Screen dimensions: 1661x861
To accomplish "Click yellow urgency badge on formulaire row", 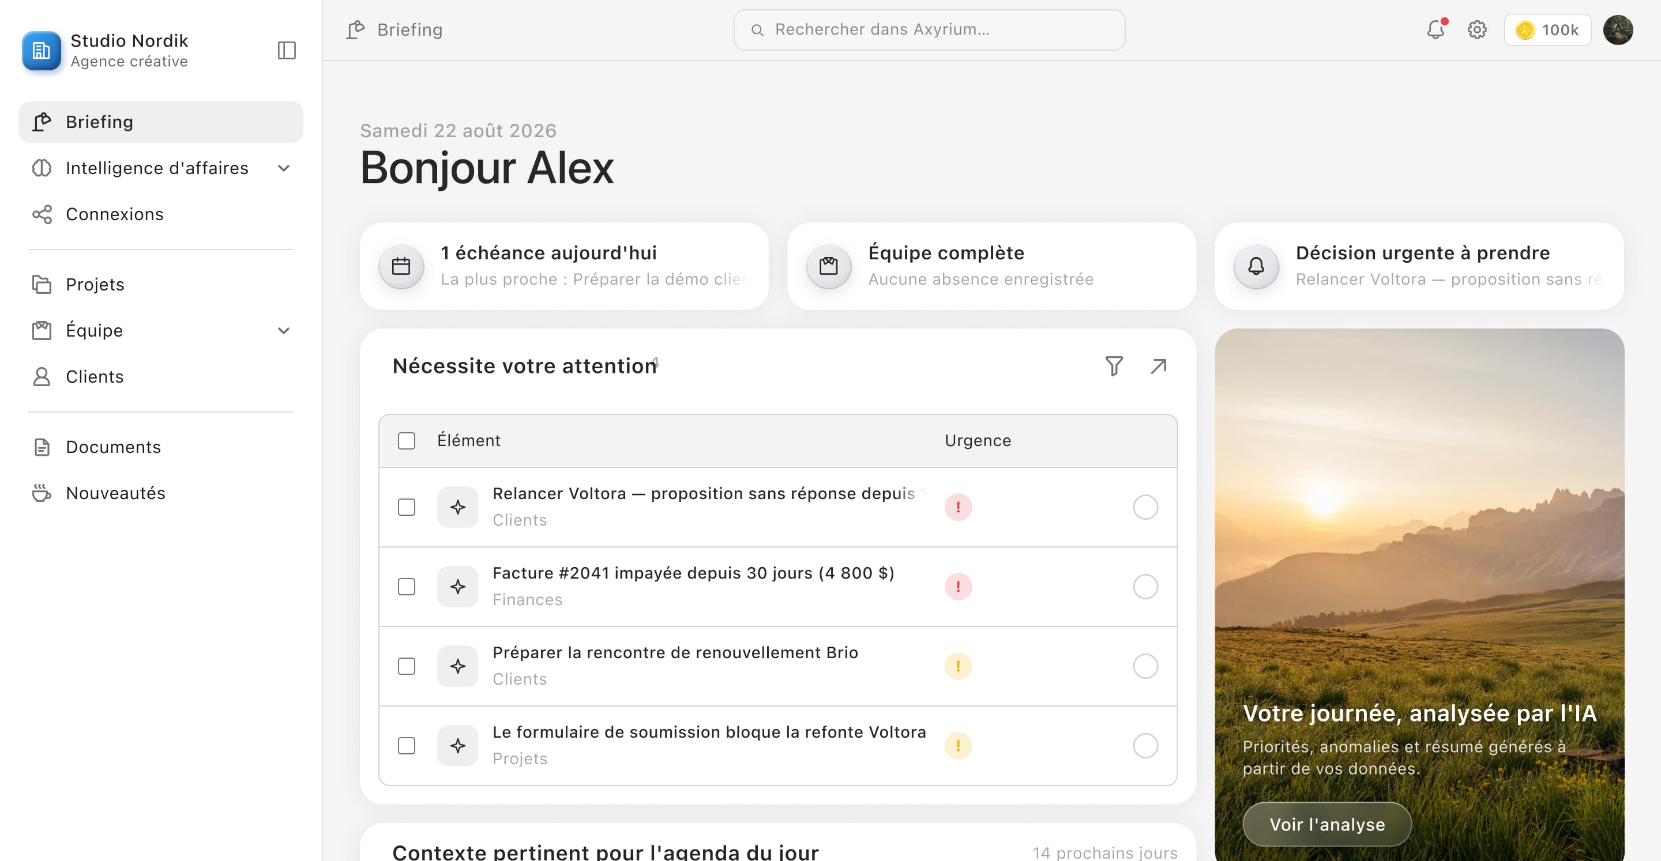I will (958, 746).
